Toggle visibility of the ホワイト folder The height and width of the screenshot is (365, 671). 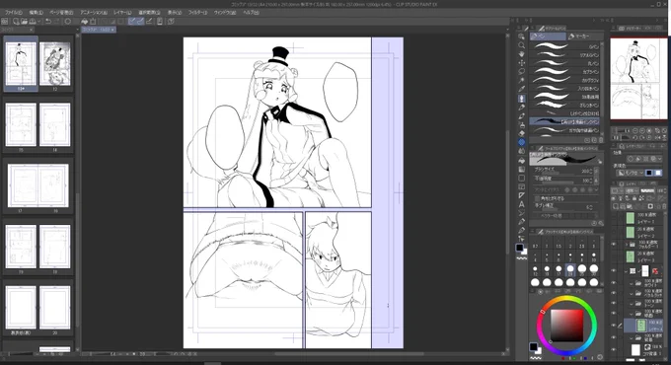(614, 283)
